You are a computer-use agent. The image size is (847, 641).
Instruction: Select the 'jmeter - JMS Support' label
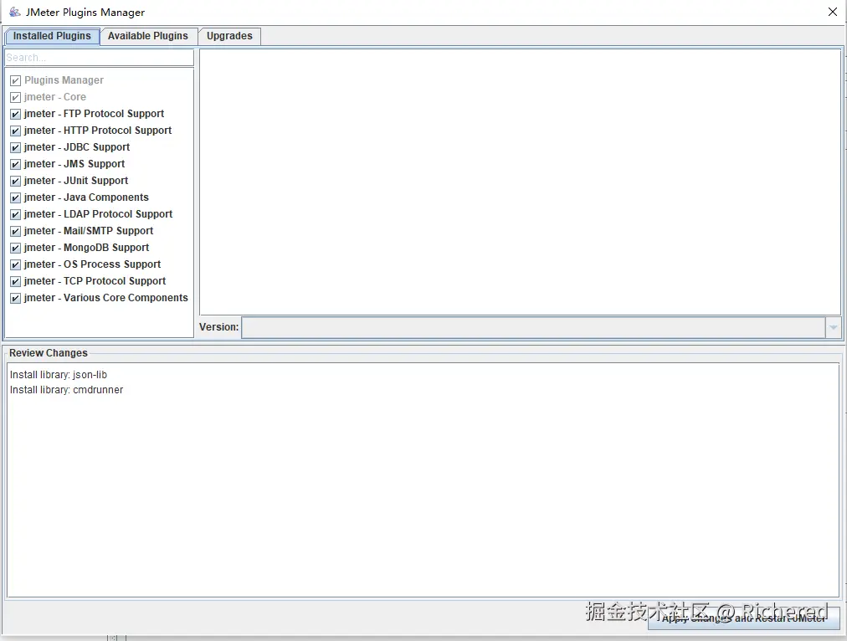(74, 164)
